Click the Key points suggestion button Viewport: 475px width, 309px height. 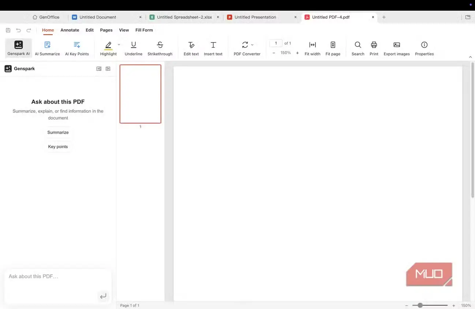point(58,147)
